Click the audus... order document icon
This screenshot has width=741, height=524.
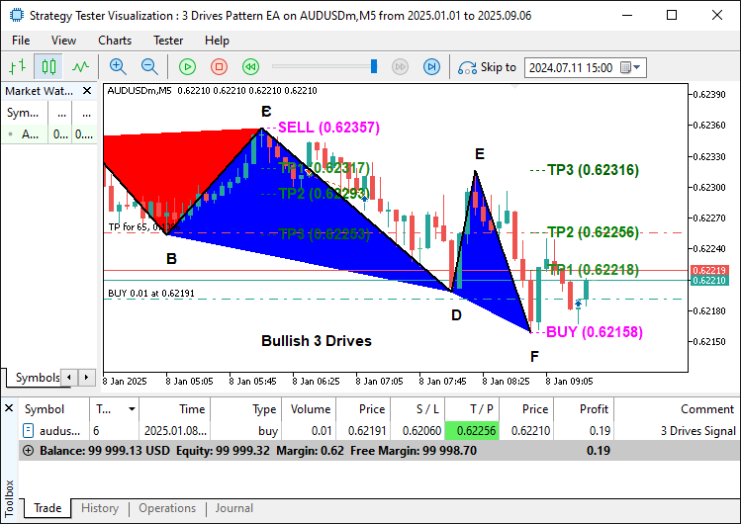pos(28,430)
